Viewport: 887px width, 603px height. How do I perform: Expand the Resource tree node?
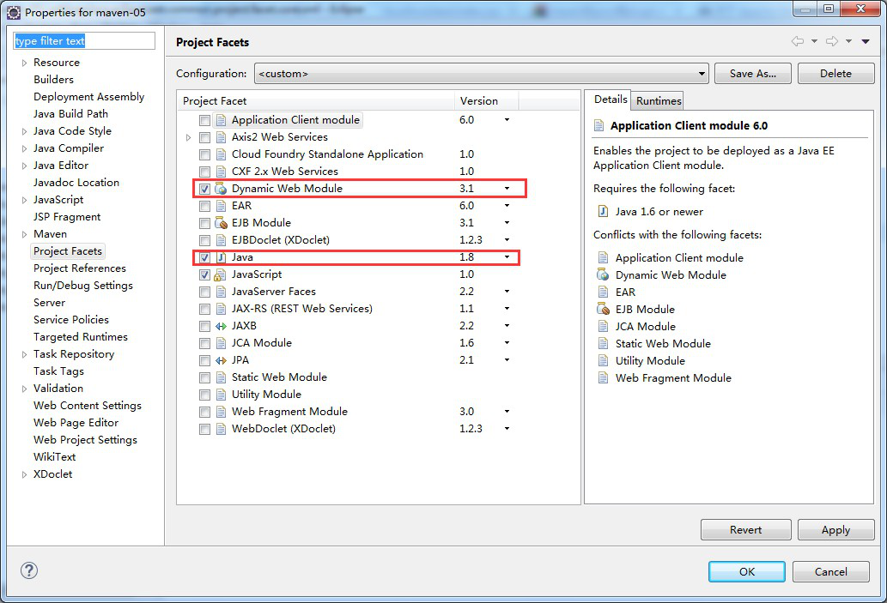[24, 63]
